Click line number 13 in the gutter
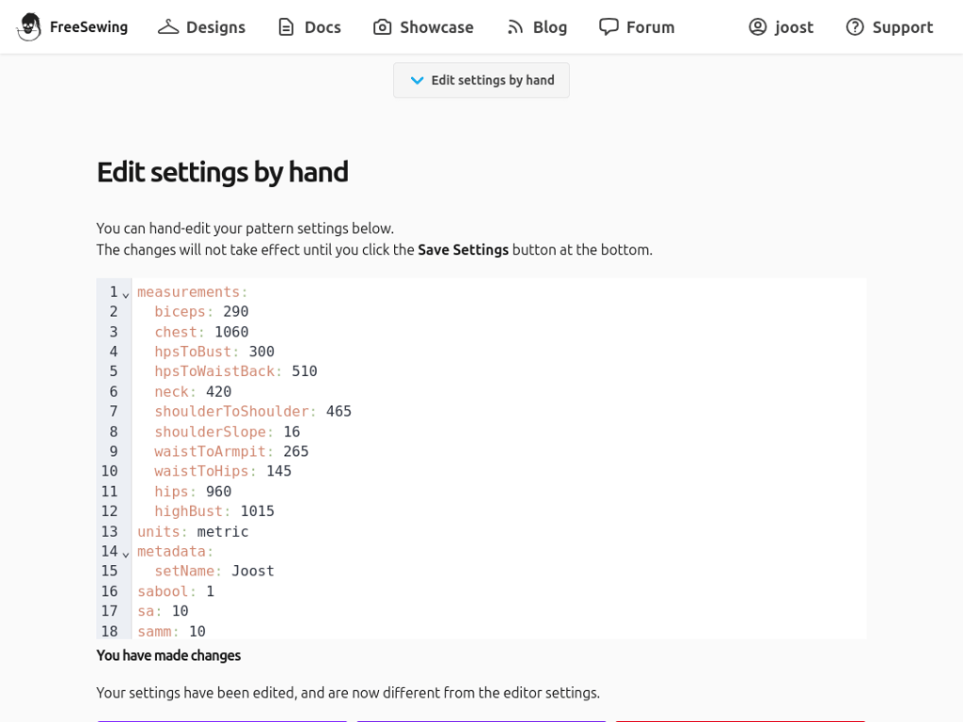Image resolution: width=963 pixels, height=722 pixels. coord(109,532)
